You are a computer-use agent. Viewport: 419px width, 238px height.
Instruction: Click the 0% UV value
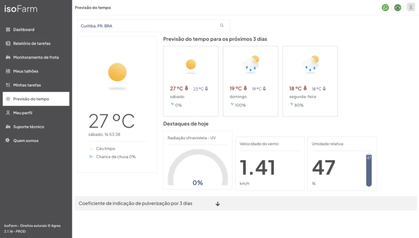click(x=198, y=183)
